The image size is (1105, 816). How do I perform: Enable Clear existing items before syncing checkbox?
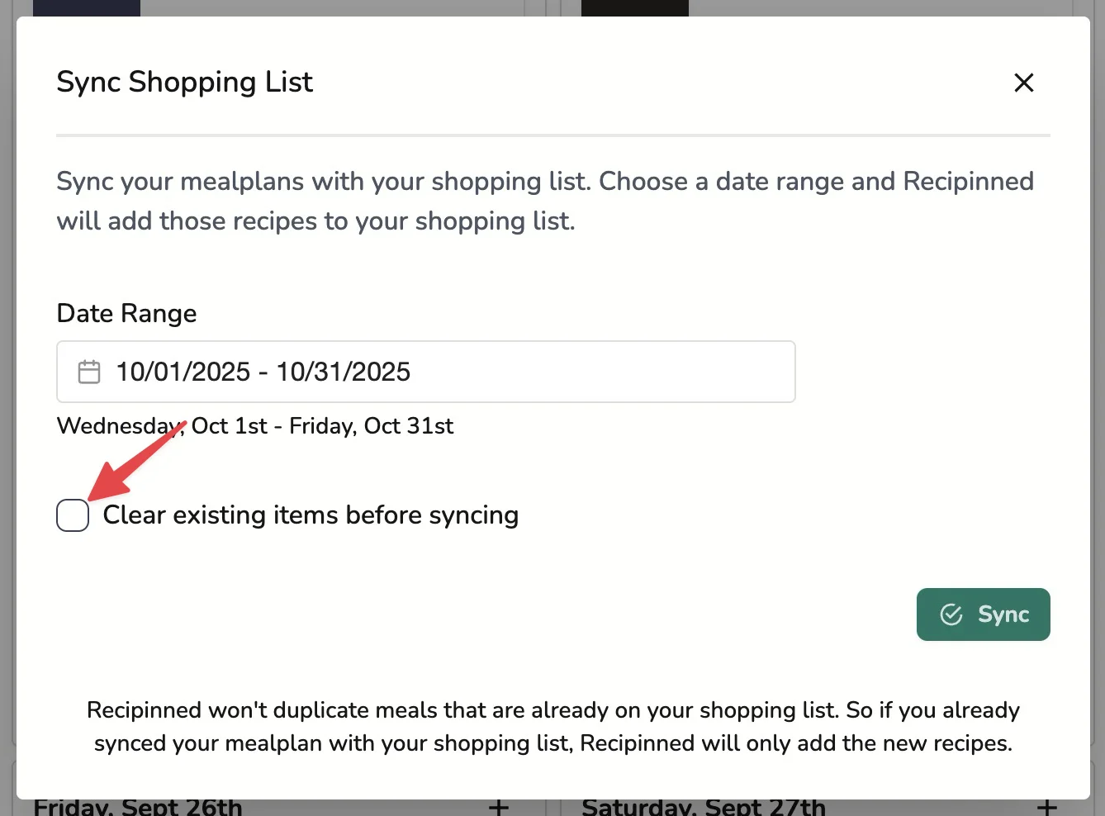[73, 515]
